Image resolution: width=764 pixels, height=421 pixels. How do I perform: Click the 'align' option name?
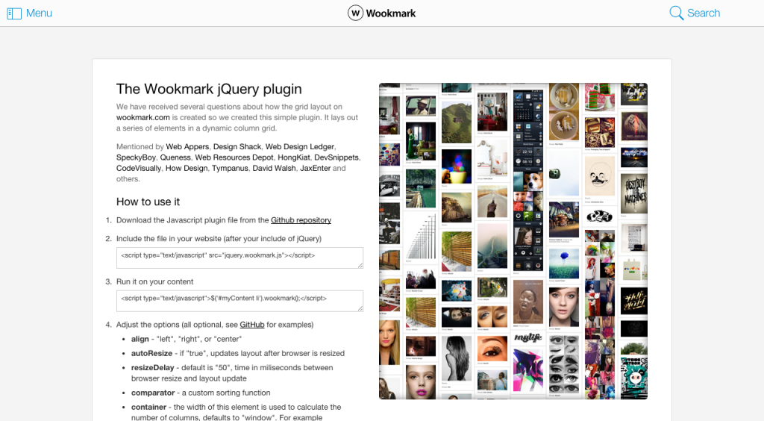(x=140, y=339)
